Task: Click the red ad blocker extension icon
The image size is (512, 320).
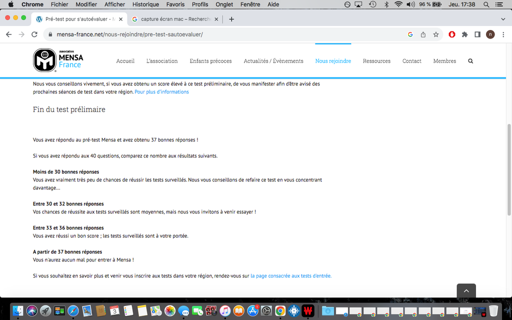Action: click(452, 34)
